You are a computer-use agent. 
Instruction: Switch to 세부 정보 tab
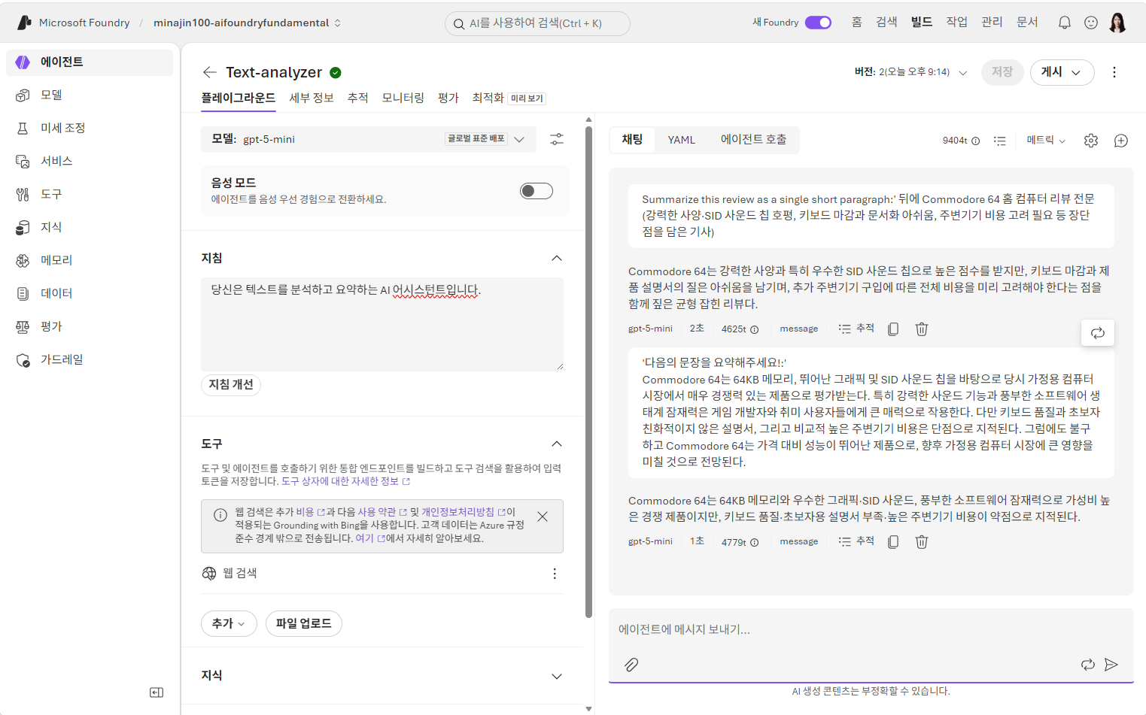pos(312,98)
